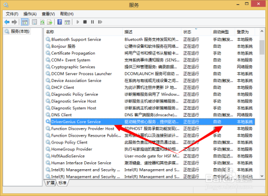Click 自动 startup type of DriverGenius row
Viewport: 268px width, 196px height.
[217, 122]
